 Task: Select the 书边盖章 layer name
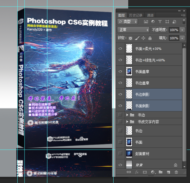[x=142, y=83]
